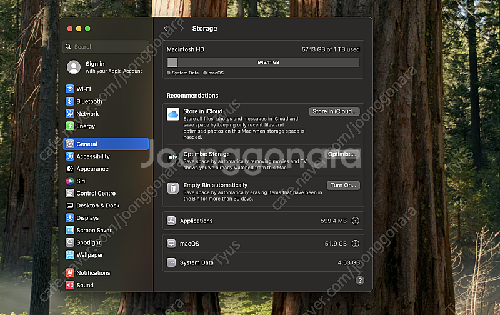Click the 943.11 GB free space label
The width and height of the screenshot is (500, 315).
[x=269, y=62]
